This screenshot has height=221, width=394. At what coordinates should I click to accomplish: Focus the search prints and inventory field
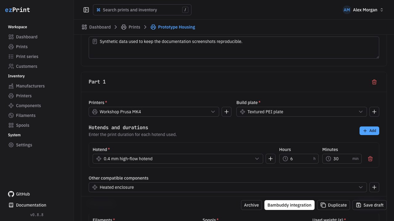(142, 10)
